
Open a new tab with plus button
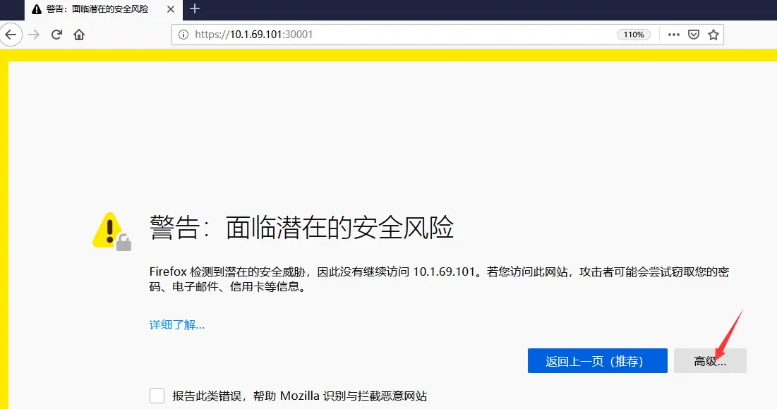pyautogui.click(x=195, y=8)
